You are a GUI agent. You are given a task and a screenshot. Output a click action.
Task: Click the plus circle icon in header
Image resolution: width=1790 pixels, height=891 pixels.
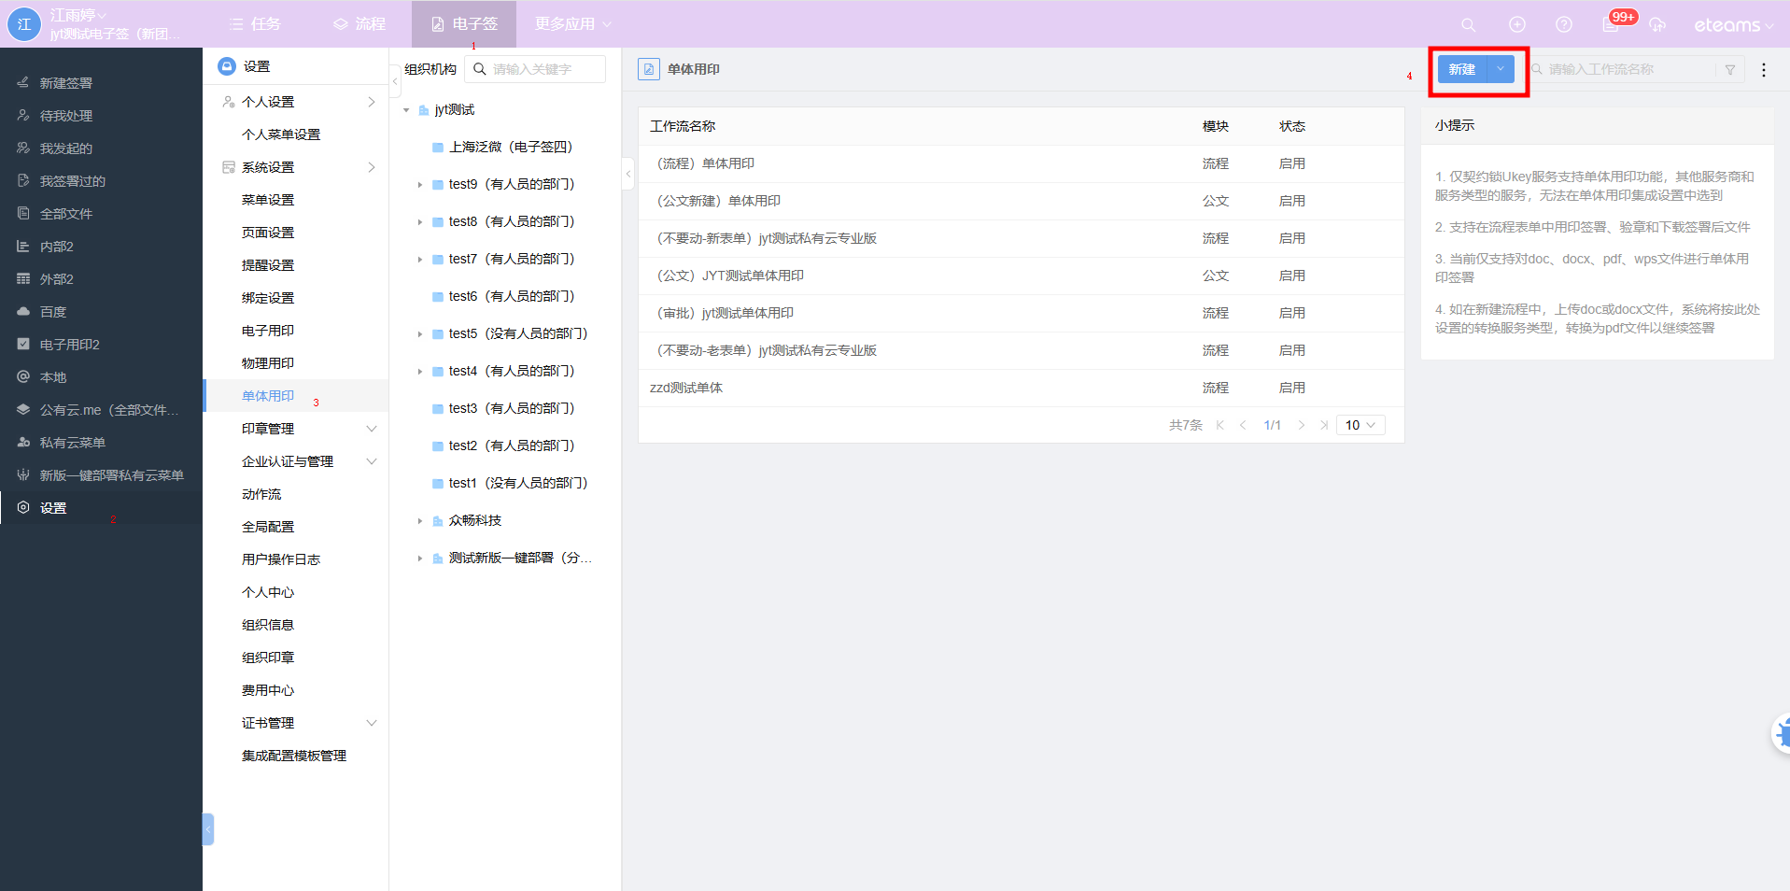pyautogui.click(x=1517, y=24)
